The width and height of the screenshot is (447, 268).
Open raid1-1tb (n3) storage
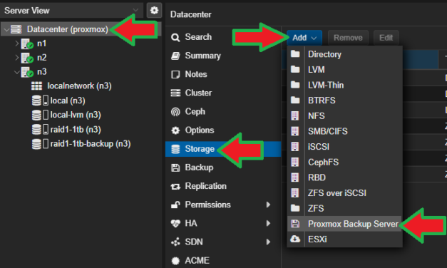point(76,130)
